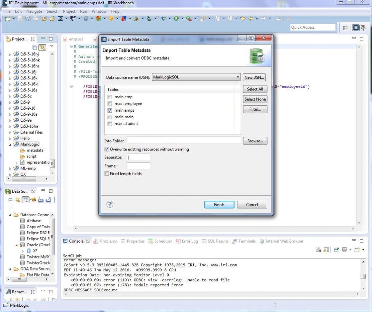
Task: Click the green Run toolbar icon
Action: [176, 18]
